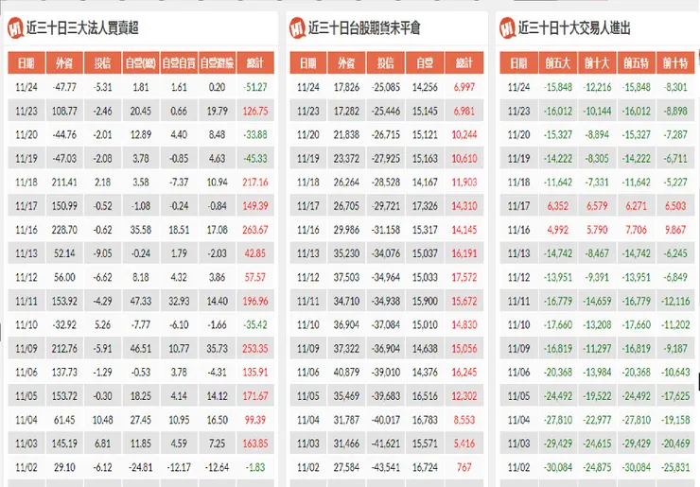The height and width of the screenshot is (487, 700).
Task: Click 日期 header in 十大交易人進出 table
Action: click(x=518, y=63)
